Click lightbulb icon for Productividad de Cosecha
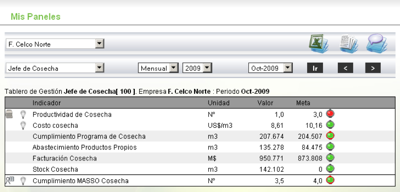Viewport: 400px width, 192px height. [23, 115]
